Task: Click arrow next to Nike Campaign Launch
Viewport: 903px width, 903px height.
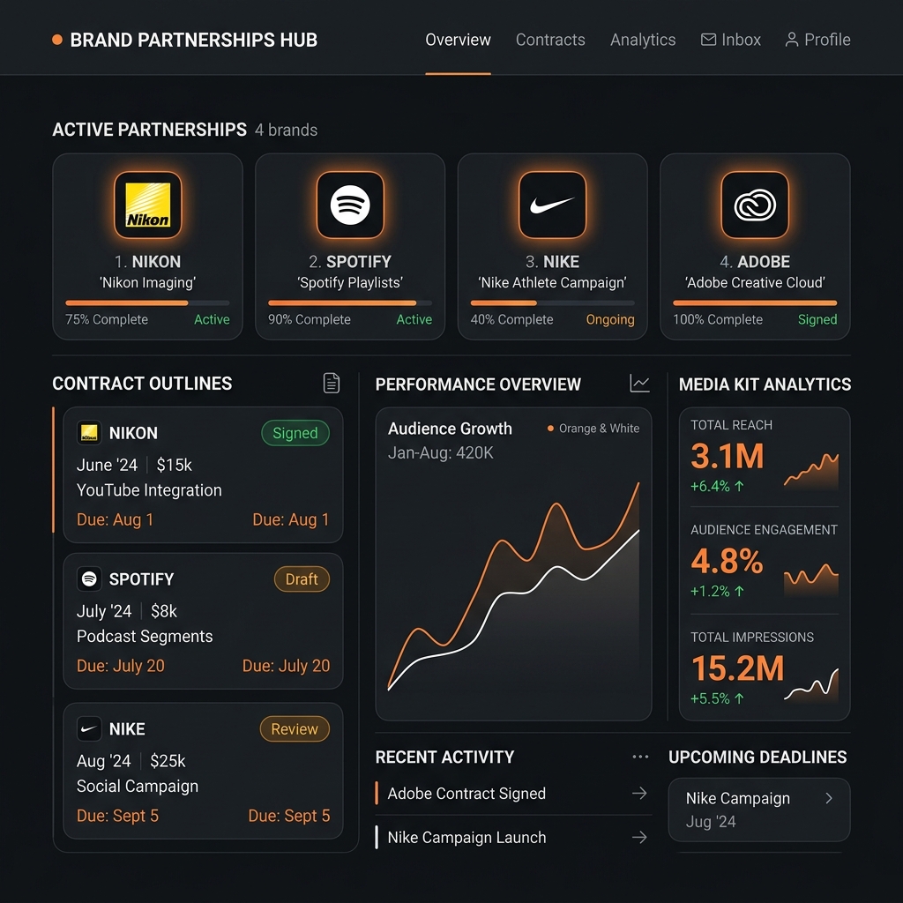Action: [639, 837]
